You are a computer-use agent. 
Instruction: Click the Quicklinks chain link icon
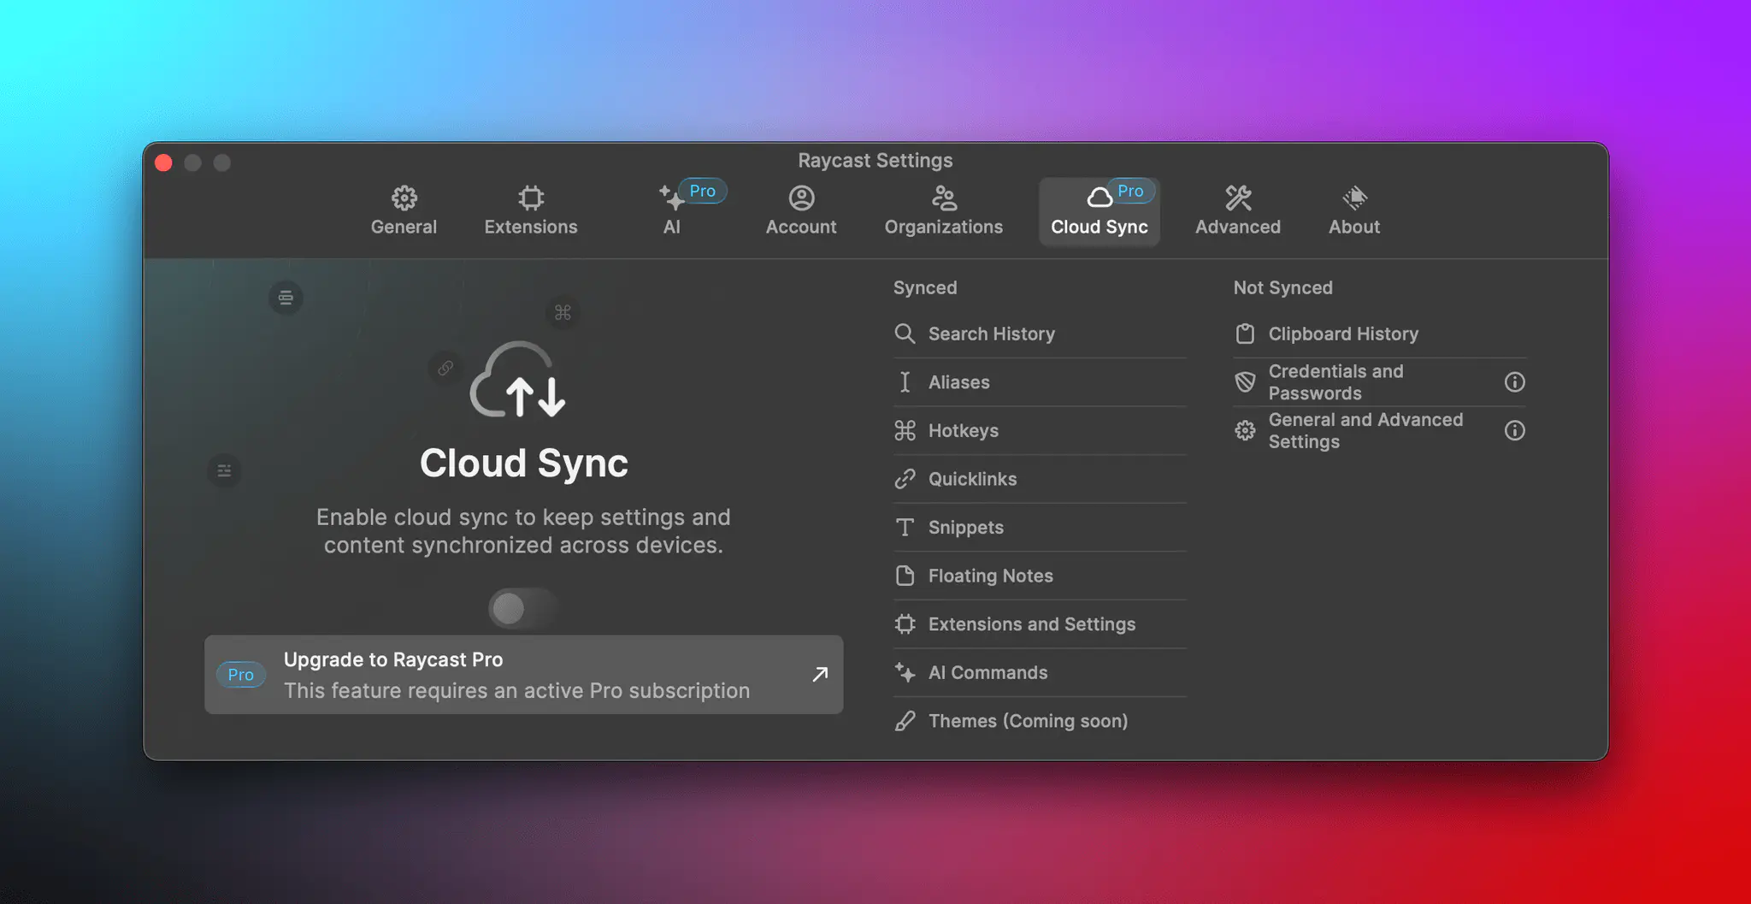tap(905, 479)
